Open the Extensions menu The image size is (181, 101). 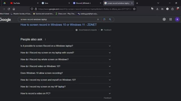173,9
